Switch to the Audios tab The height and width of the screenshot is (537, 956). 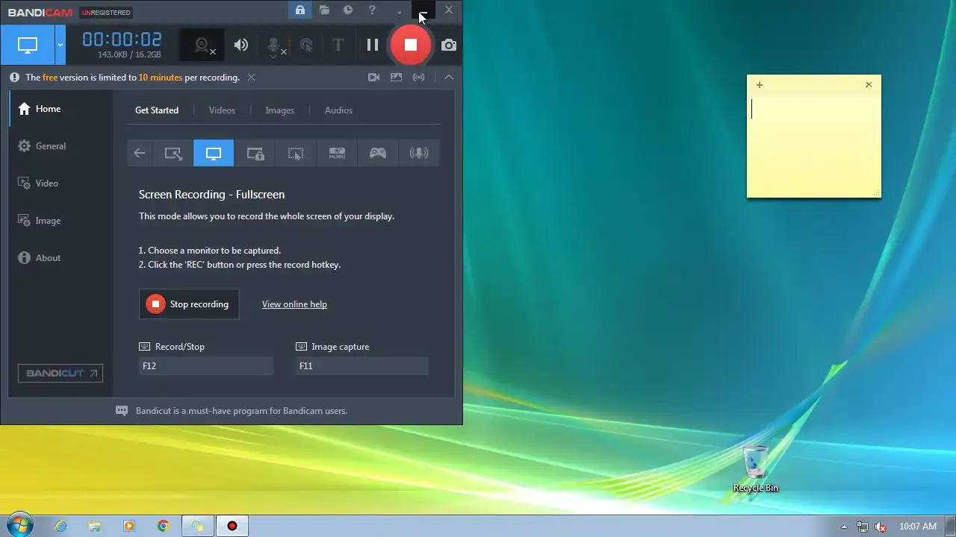point(338,110)
